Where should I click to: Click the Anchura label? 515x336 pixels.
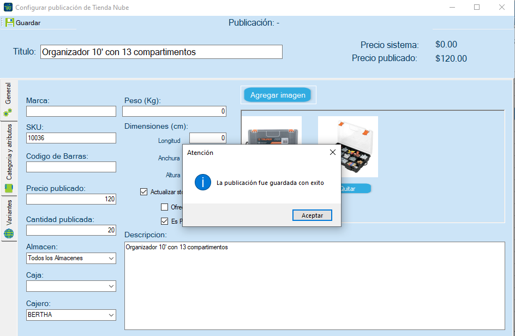(x=169, y=158)
